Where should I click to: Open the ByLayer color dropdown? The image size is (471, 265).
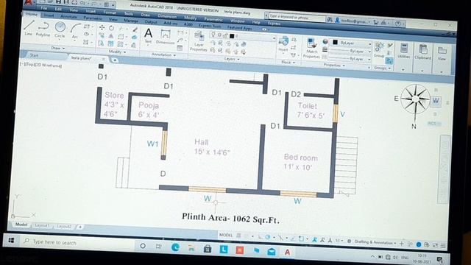(x=352, y=43)
